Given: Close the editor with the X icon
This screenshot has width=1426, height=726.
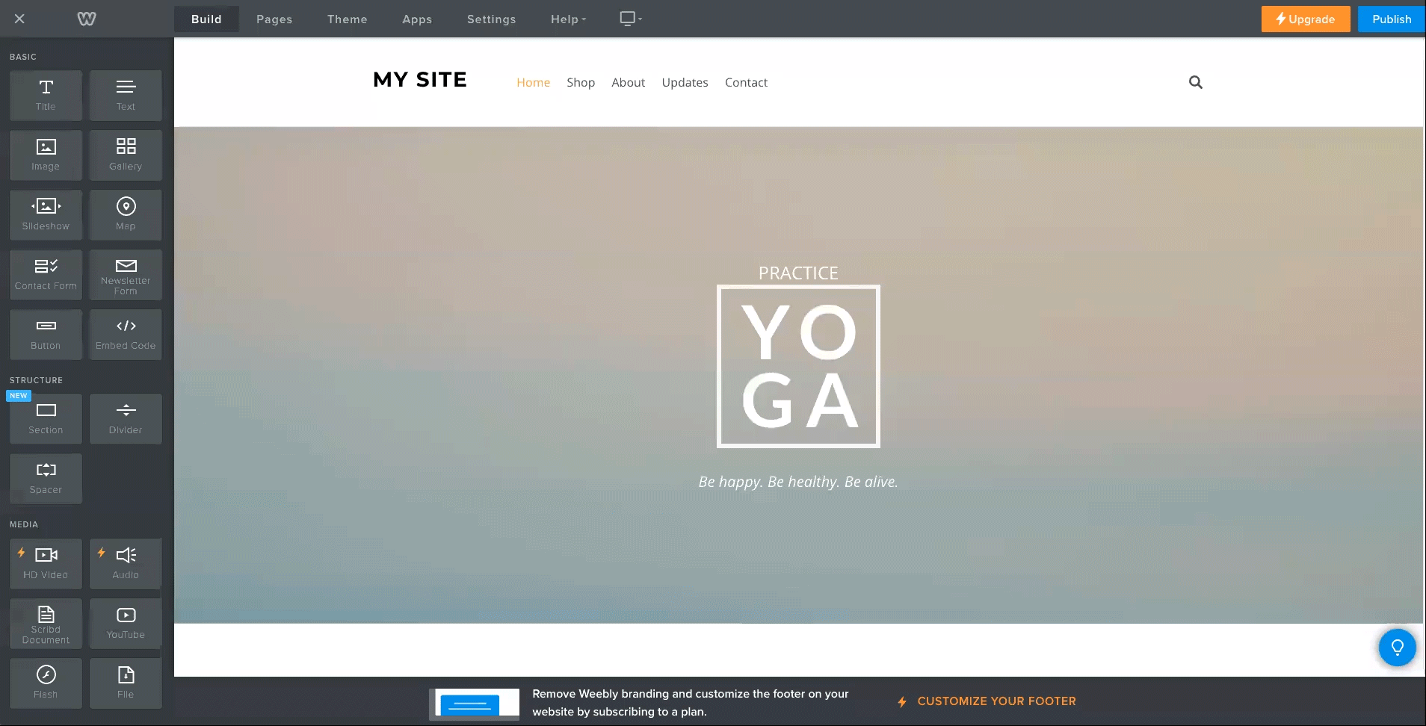Looking at the screenshot, I should click(19, 19).
